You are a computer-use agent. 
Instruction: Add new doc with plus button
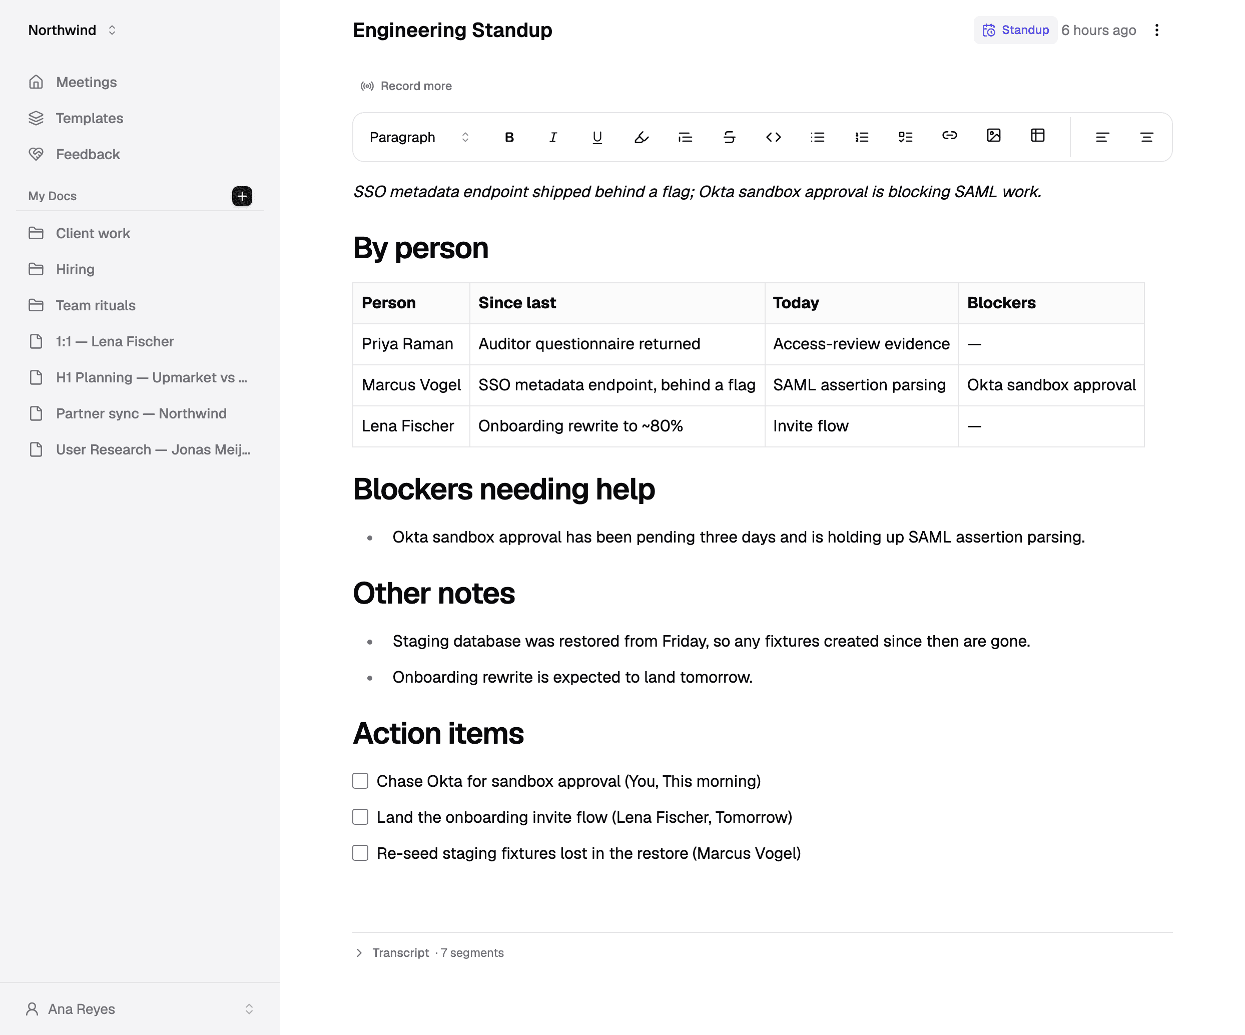coord(242,196)
